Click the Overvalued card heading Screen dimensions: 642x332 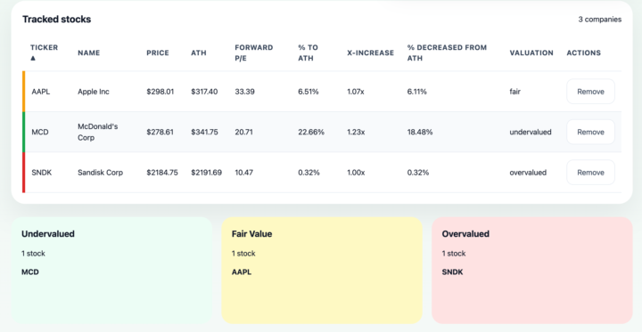[465, 234]
